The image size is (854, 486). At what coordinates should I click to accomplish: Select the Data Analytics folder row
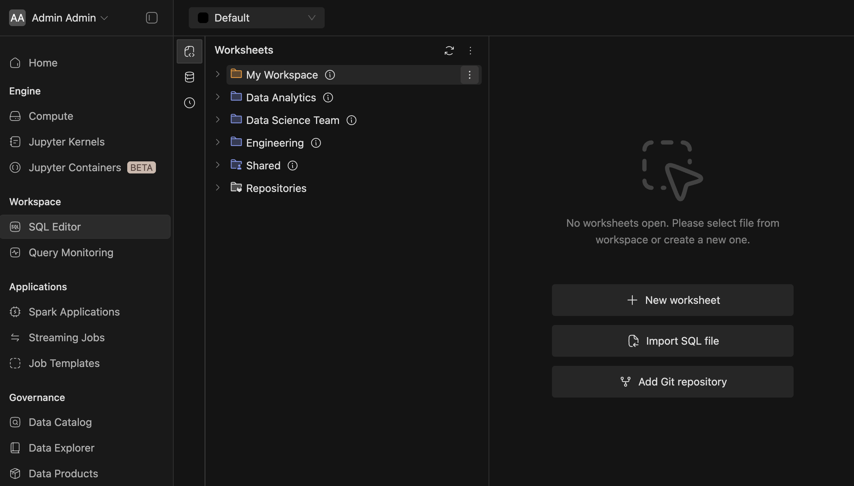point(354,98)
